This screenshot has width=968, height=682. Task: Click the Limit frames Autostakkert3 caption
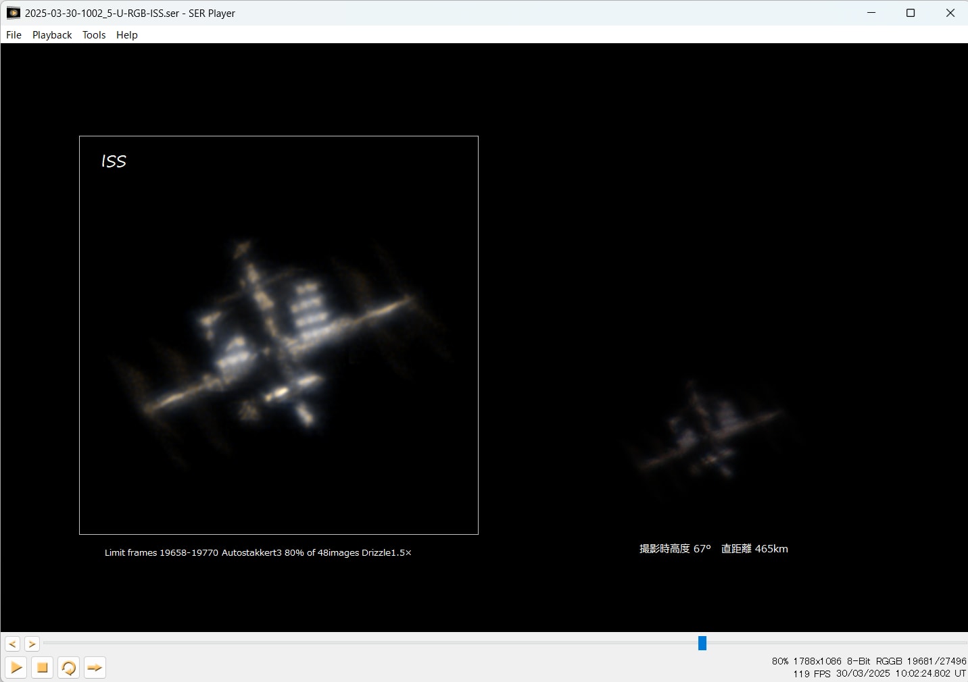pyautogui.click(x=258, y=552)
